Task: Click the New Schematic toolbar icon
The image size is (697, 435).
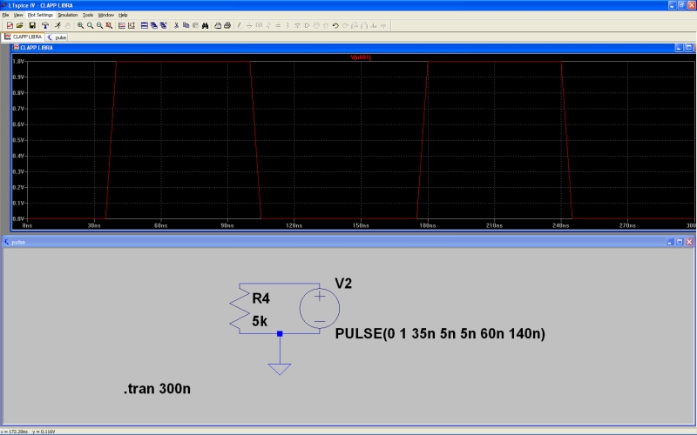Action: click(10, 26)
